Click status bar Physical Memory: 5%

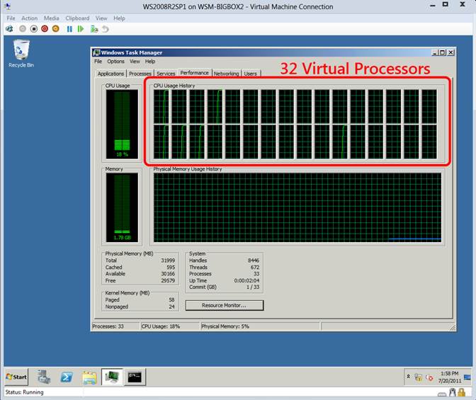(x=225, y=326)
